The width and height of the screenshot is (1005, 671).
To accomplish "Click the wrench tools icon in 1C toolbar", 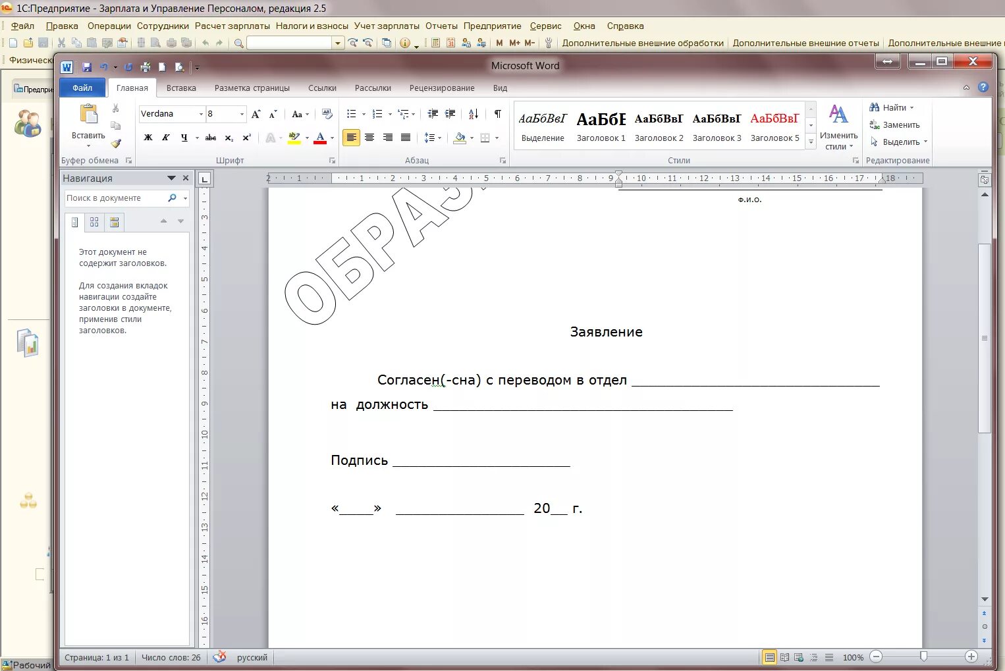I will point(548,43).
